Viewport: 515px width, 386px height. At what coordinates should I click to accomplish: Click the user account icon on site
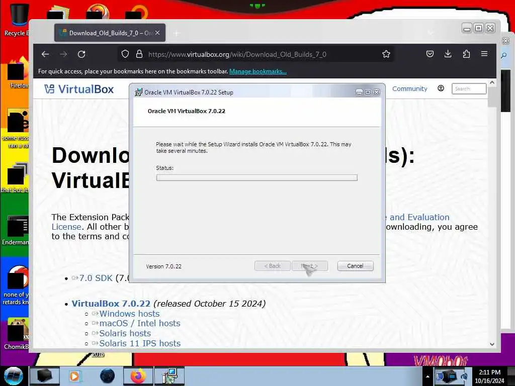(441, 88)
